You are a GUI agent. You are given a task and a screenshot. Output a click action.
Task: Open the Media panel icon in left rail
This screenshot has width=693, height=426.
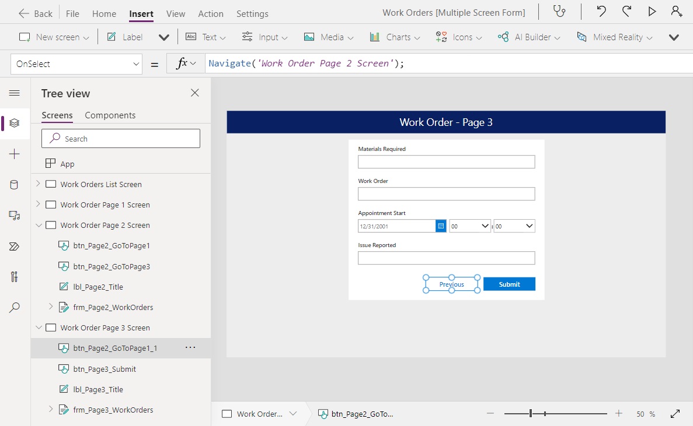[x=15, y=215]
